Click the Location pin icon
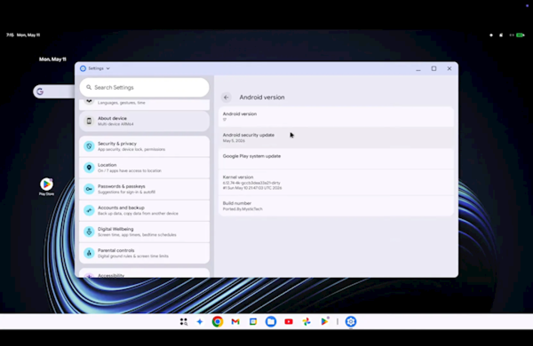Screen dimensions: 533x346 [89, 168]
